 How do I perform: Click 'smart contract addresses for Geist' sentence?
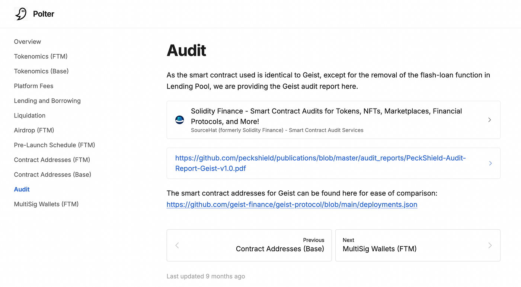click(302, 193)
